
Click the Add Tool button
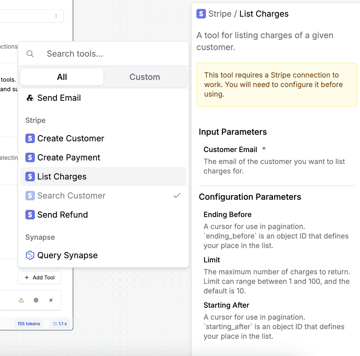(39, 278)
